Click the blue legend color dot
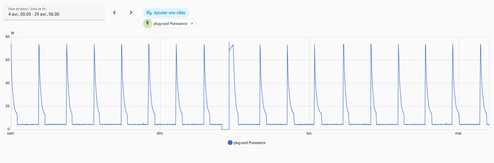The width and height of the screenshot is (494, 163). [x=230, y=143]
